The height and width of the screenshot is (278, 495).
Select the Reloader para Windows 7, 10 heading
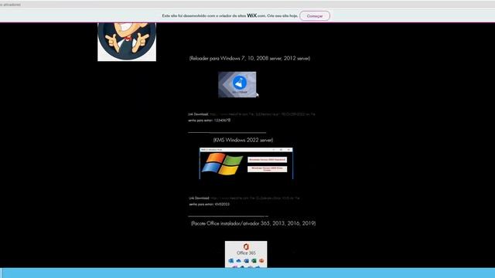coord(250,59)
